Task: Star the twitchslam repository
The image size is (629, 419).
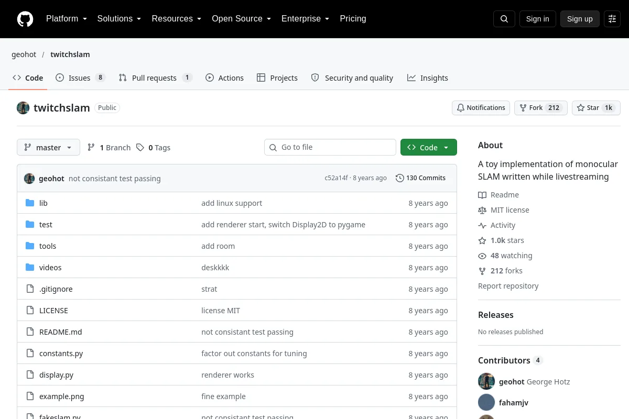Action: pos(596,108)
